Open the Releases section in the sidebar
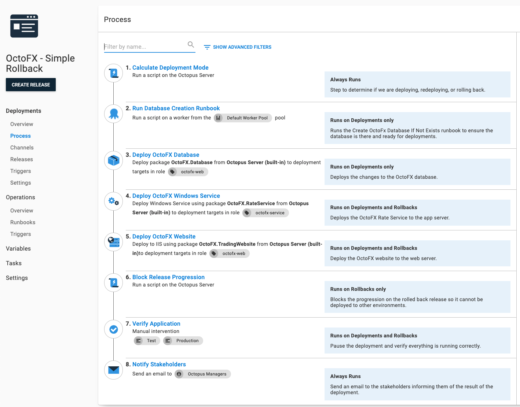Viewport: 520px width, 407px height. pos(21,159)
